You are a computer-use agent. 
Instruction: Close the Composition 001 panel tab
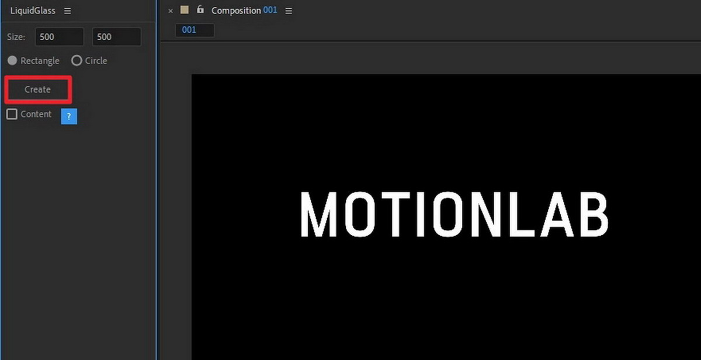click(x=171, y=11)
